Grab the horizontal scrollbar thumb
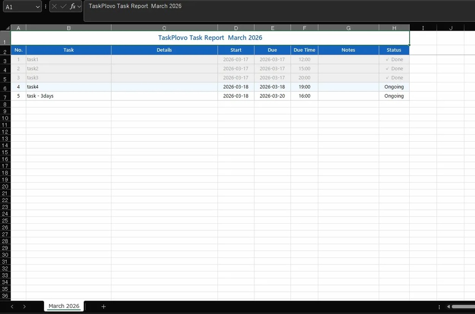The image size is (475, 314). click(x=463, y=307)
